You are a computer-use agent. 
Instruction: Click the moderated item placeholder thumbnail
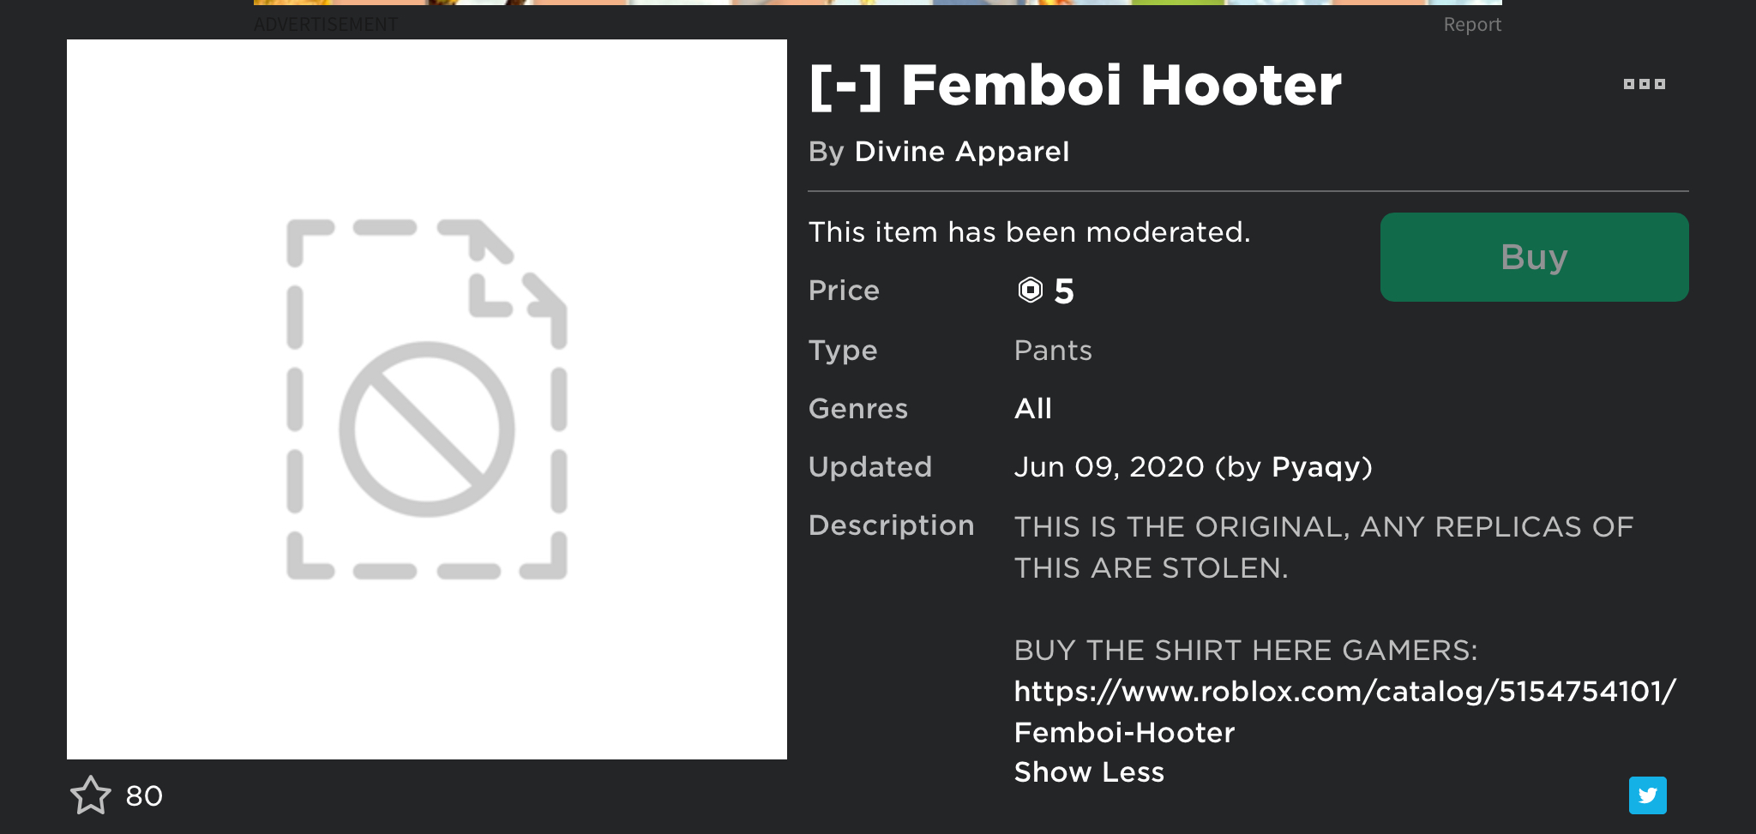[427, 399]
